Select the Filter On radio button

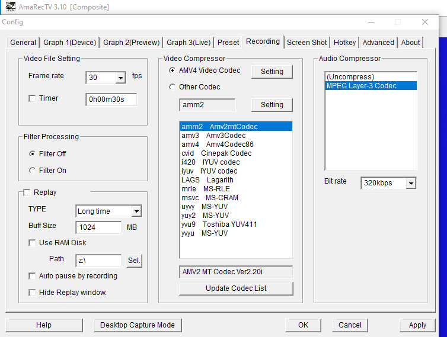(32, 171)
